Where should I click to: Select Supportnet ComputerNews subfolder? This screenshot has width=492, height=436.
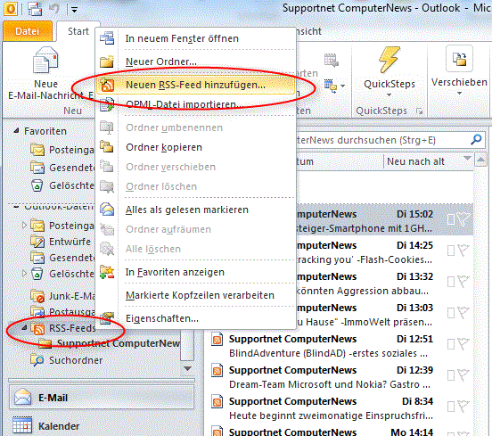[110, 343]
